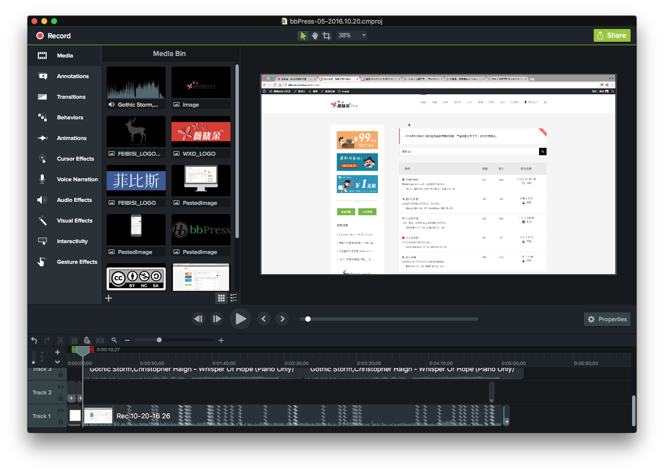Open the Properties panel
The height and width of the screenshot is (472, 664).
(607, 319)
